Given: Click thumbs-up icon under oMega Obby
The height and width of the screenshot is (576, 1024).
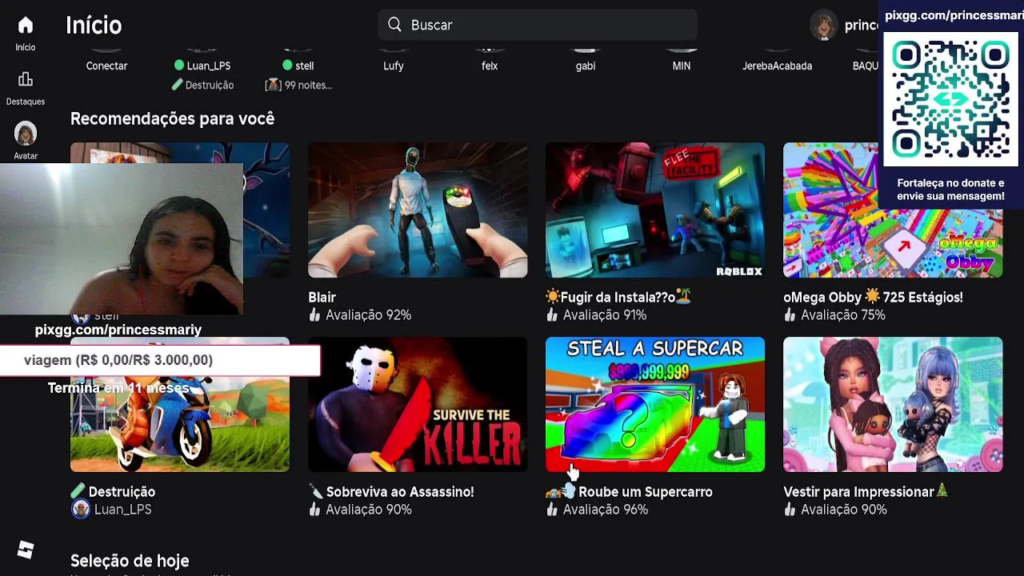Looking at the screenshot, I should click(x=790, y=315).
